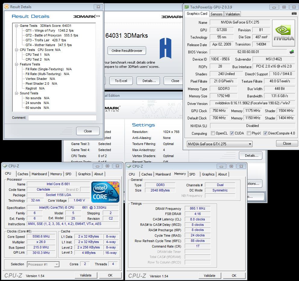Click the BIOS save chip icon in GPU-Z

tap(291, 52)
